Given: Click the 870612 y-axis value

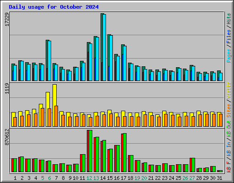Looking at the screenshot, I should click(7, 137).
